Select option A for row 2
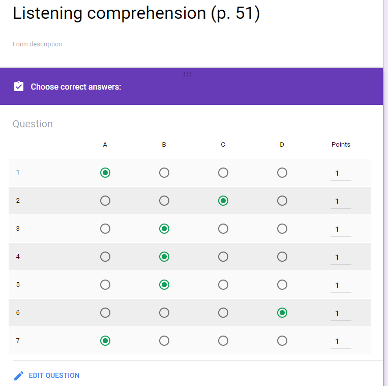Image resolution: width=388 pixels, height=386 pixels. point(105,201)
